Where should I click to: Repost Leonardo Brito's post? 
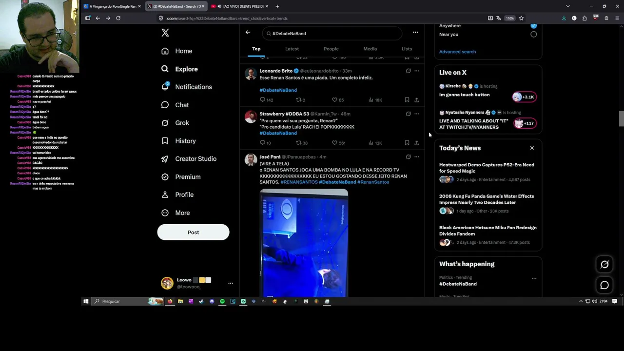300,100
